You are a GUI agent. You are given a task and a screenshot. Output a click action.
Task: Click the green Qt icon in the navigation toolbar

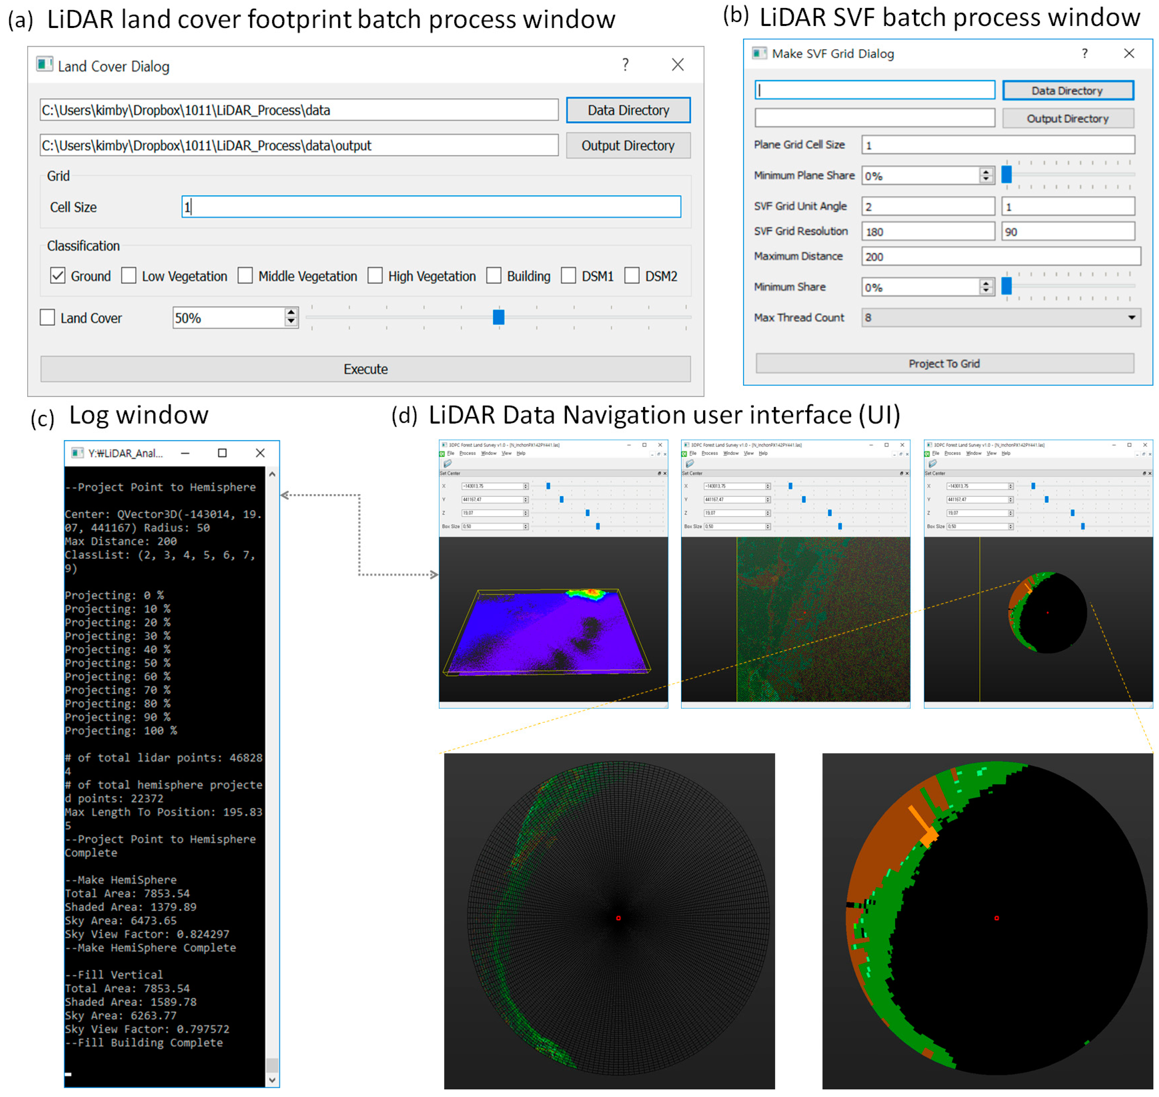pyautogui.click(x=442, y=453)
